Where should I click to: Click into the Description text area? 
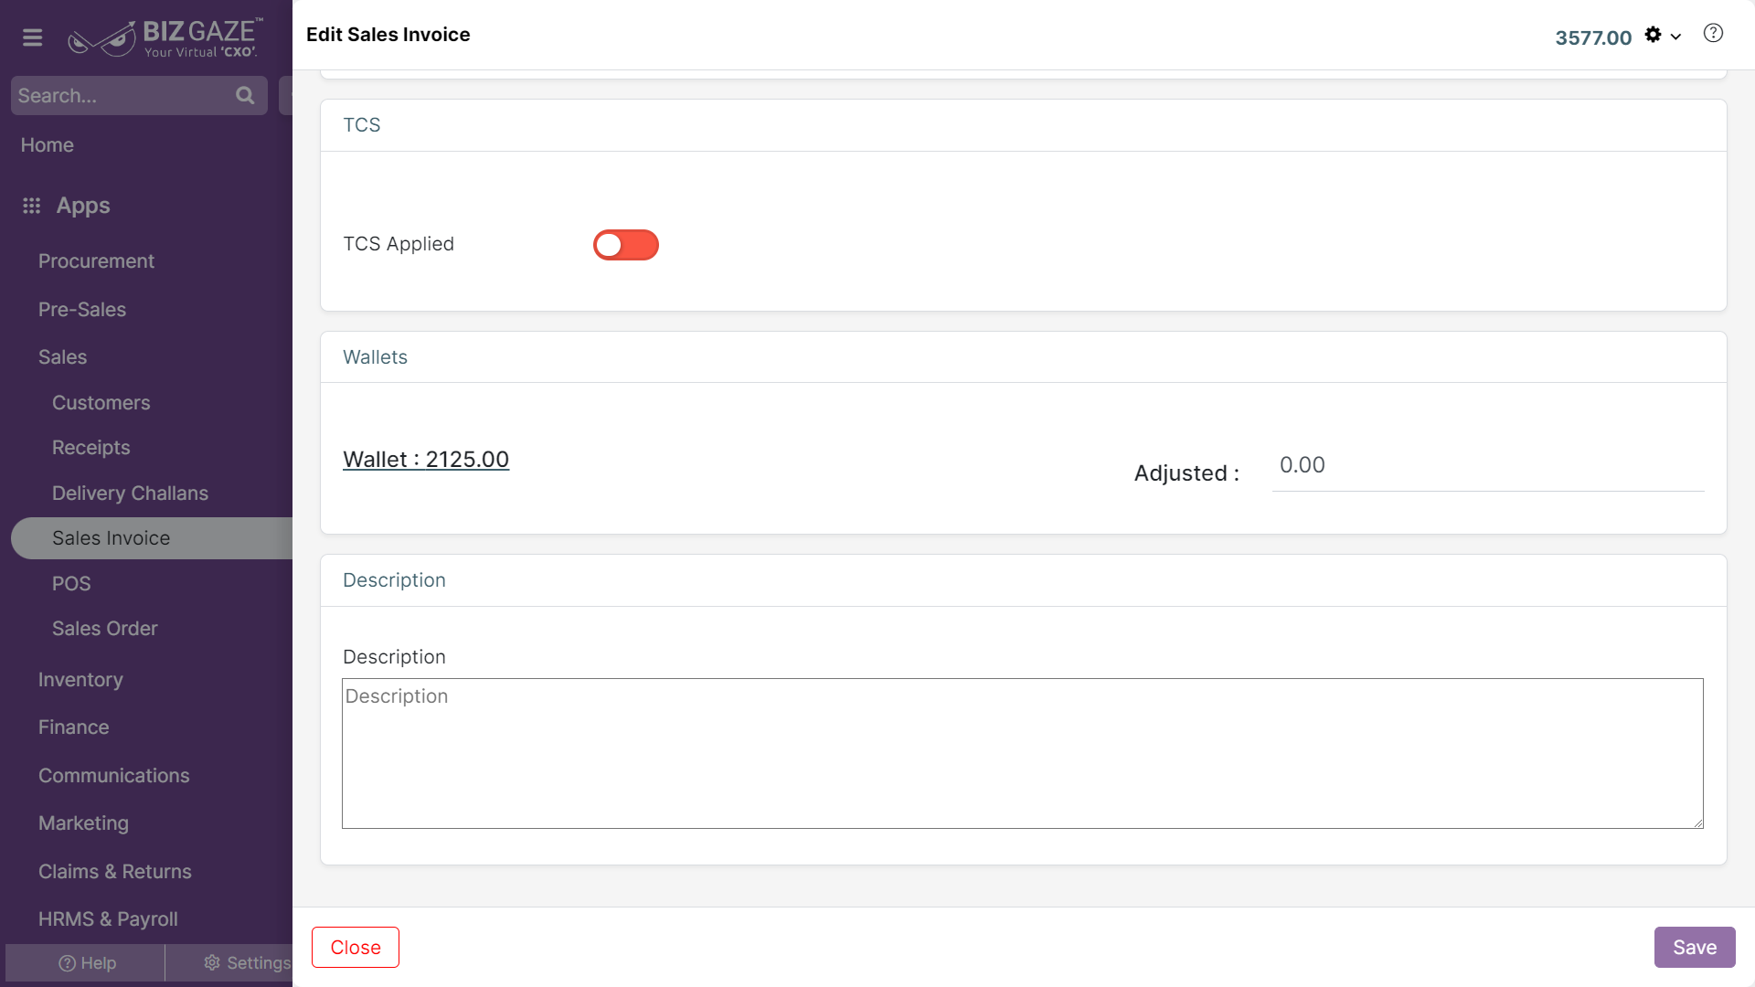click(1022, 754)
